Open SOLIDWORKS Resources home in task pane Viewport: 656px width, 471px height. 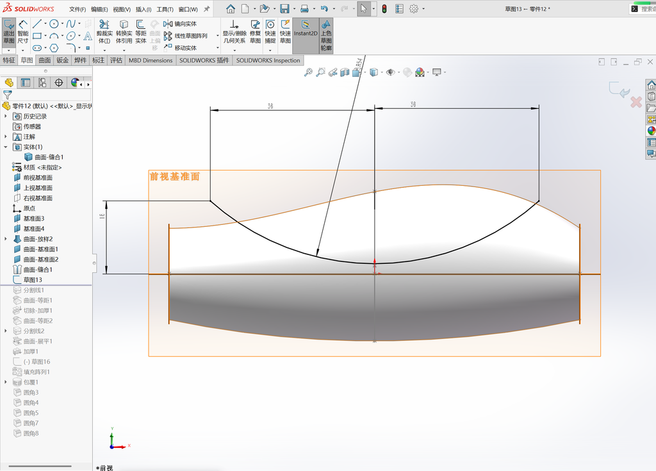(651, 85)
